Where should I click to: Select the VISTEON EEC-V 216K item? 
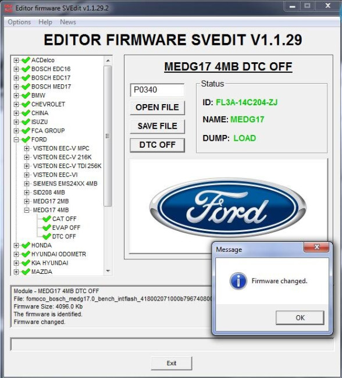62,157
